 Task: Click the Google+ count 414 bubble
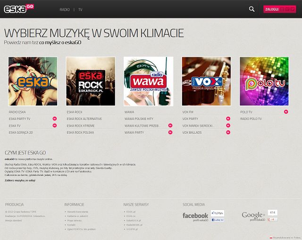[273, 213]
